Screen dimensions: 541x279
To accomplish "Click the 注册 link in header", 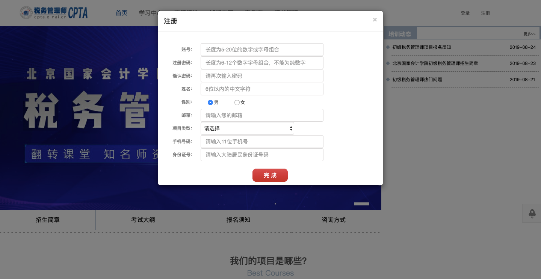I will (485, 13).
